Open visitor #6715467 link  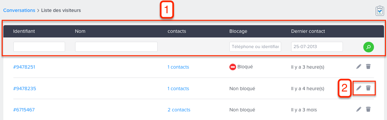coord(24,110)
